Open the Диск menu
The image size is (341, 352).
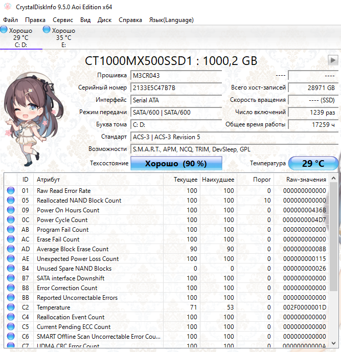tap(104, 20)
